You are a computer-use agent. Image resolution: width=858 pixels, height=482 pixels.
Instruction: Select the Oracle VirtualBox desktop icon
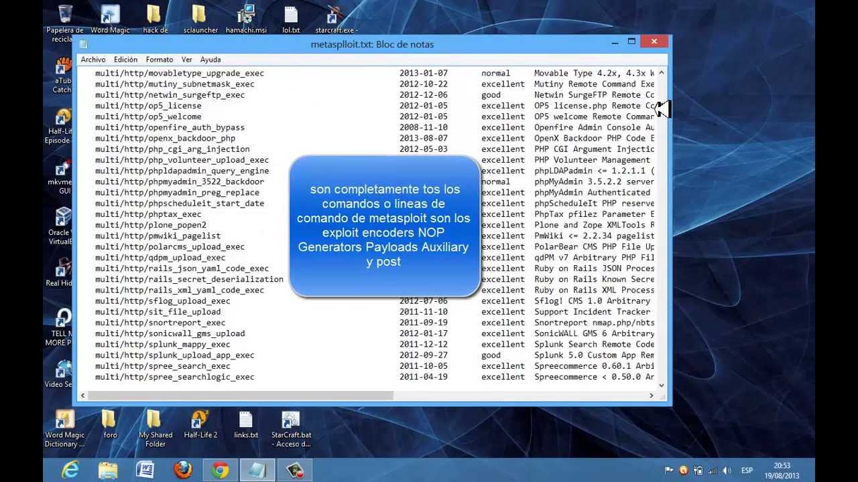(x=62, y=227)
